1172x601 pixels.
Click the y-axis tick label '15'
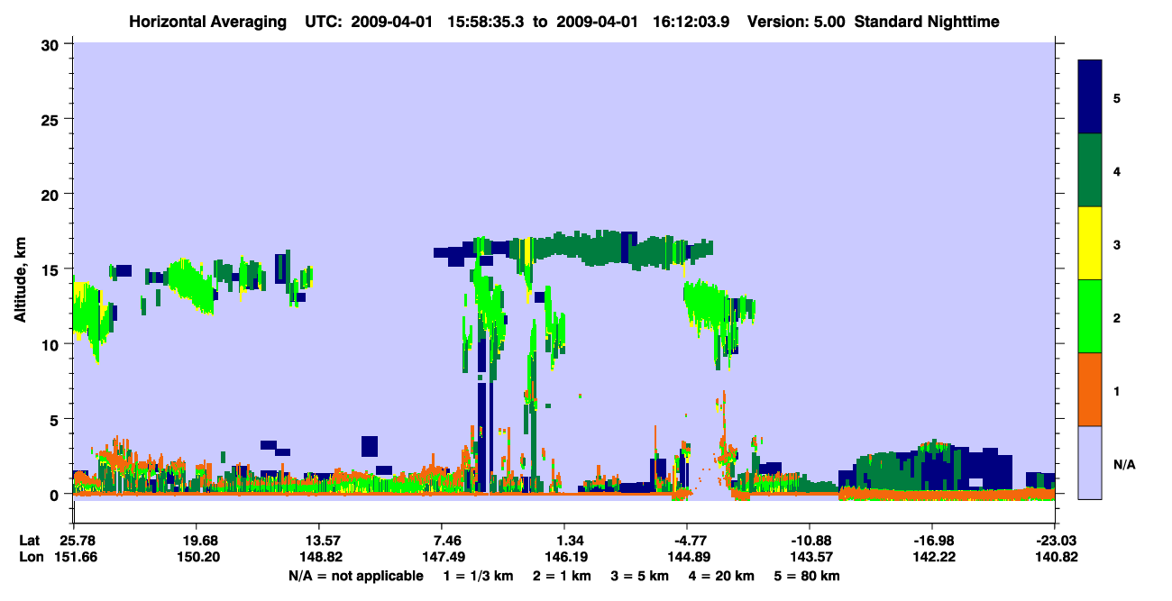(x=52, y=269)
